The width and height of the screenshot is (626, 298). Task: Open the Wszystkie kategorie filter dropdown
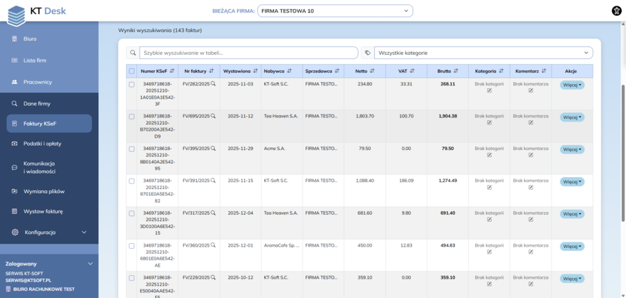click(483, 53)
